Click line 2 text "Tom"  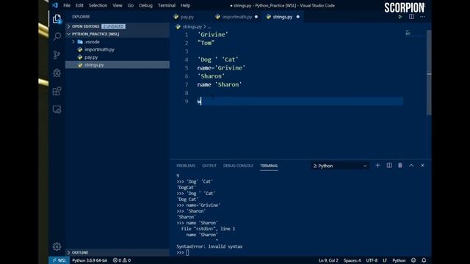(x=206, y=43)
